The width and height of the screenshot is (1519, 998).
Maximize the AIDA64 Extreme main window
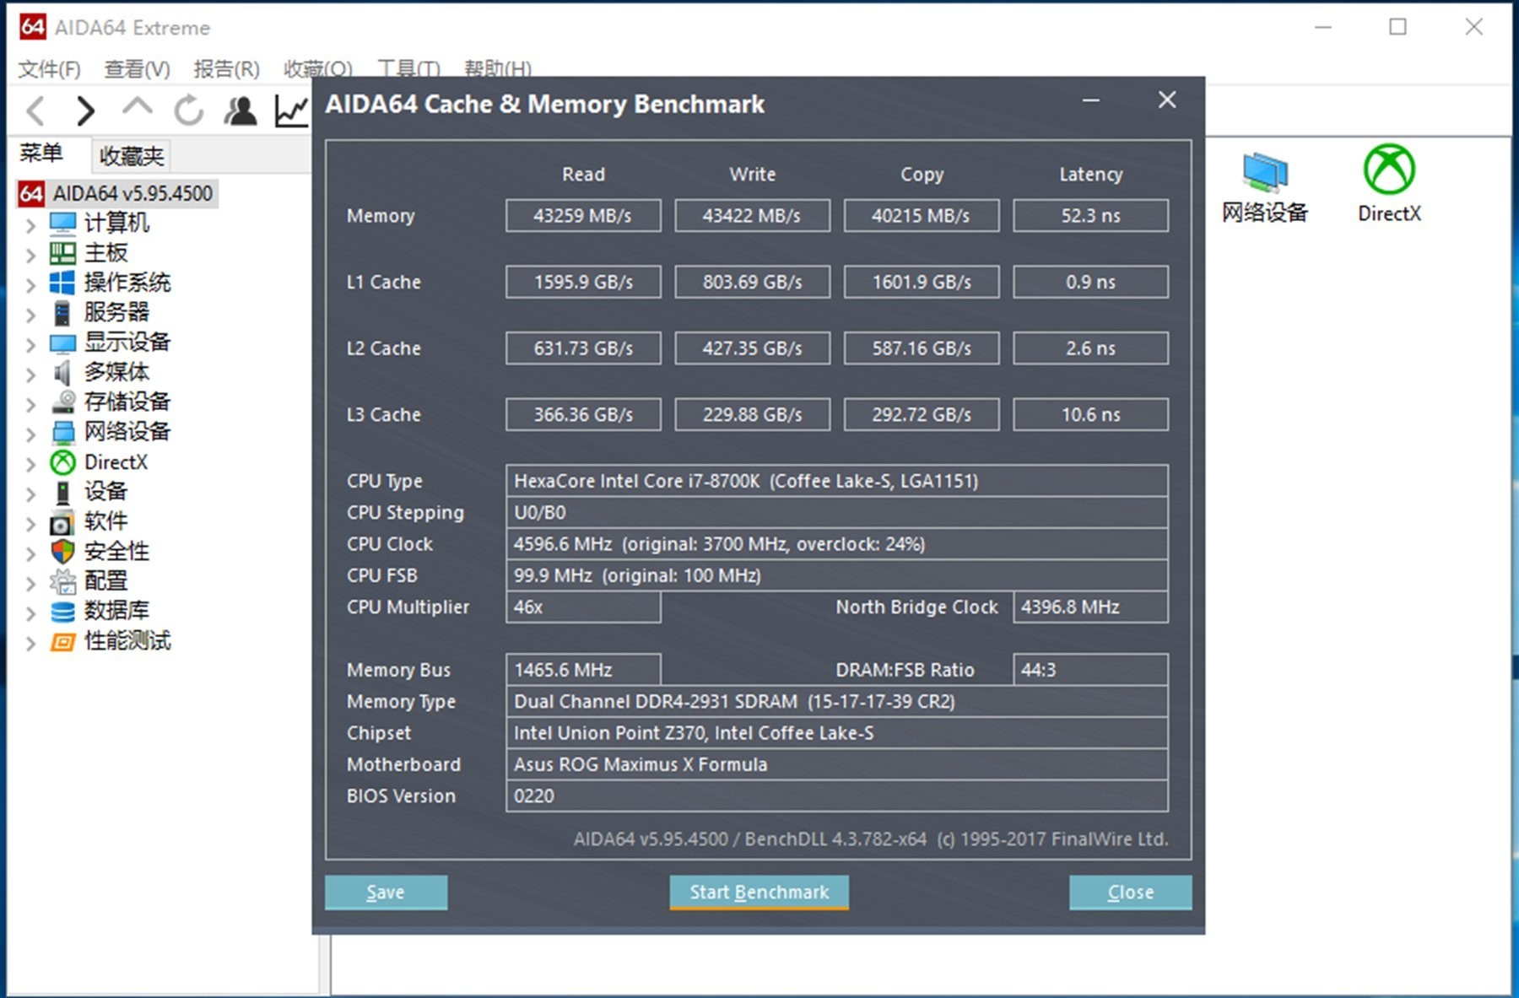(1398, 27)
